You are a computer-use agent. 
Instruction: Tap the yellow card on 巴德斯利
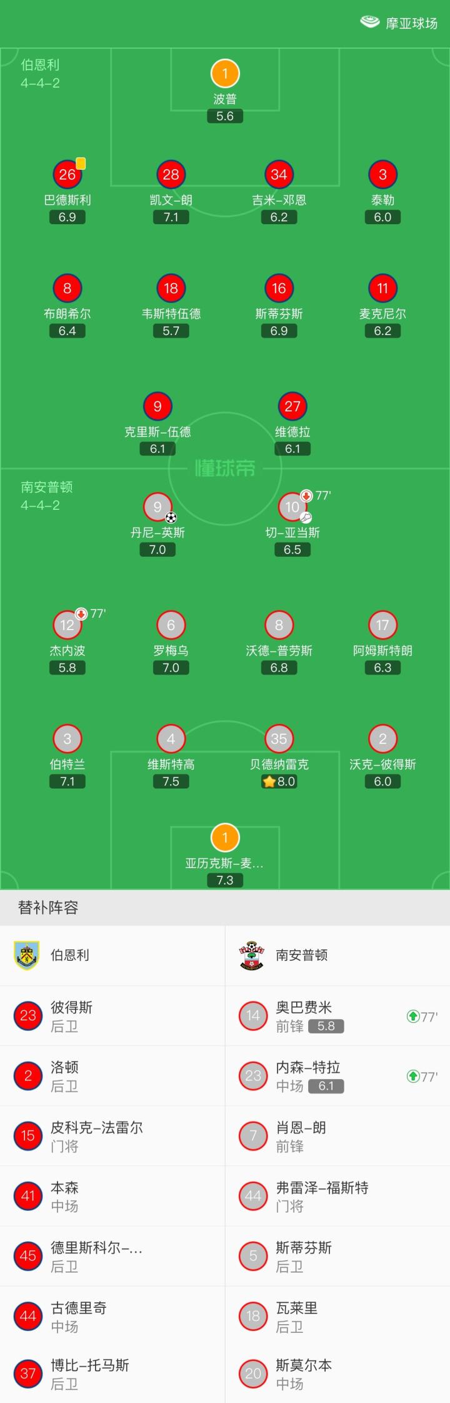(81, 163)
